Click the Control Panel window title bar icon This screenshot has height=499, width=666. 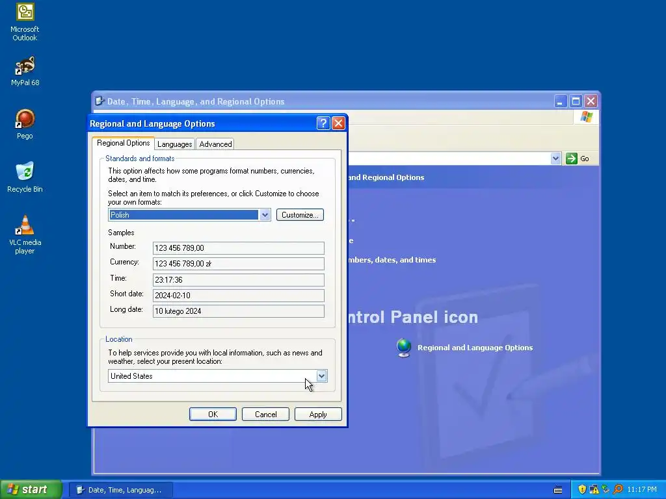click(x=100, y=101)
